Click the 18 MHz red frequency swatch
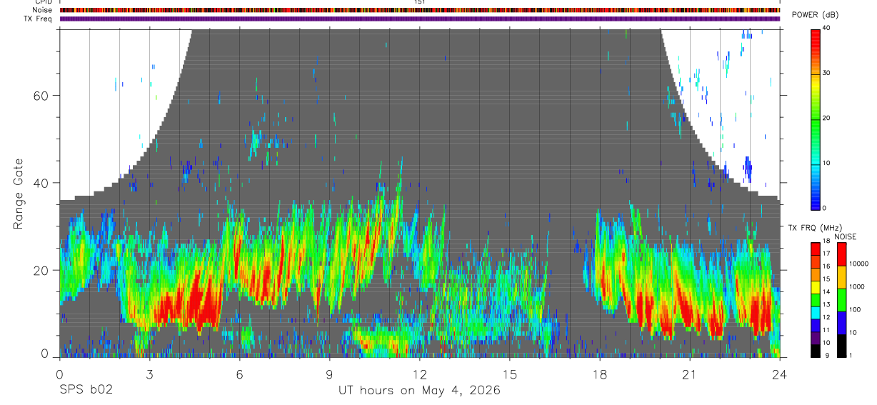The height and width of the screenshot is (405, 877). (815, 248)
